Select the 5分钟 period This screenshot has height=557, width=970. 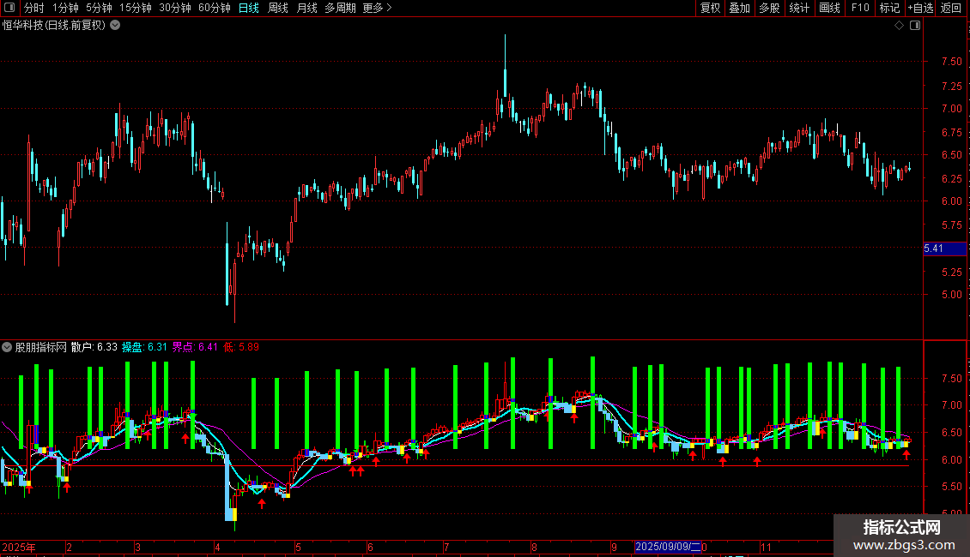pyautogui.click(x=99, y=8)
